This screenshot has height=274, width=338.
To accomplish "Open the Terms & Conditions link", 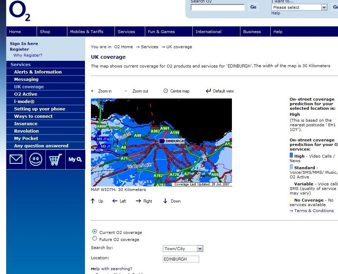I will (314, 211).
